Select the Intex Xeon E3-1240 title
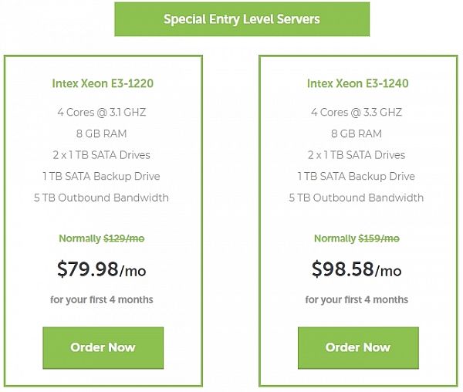463x392 pixels. pos(357,83)
